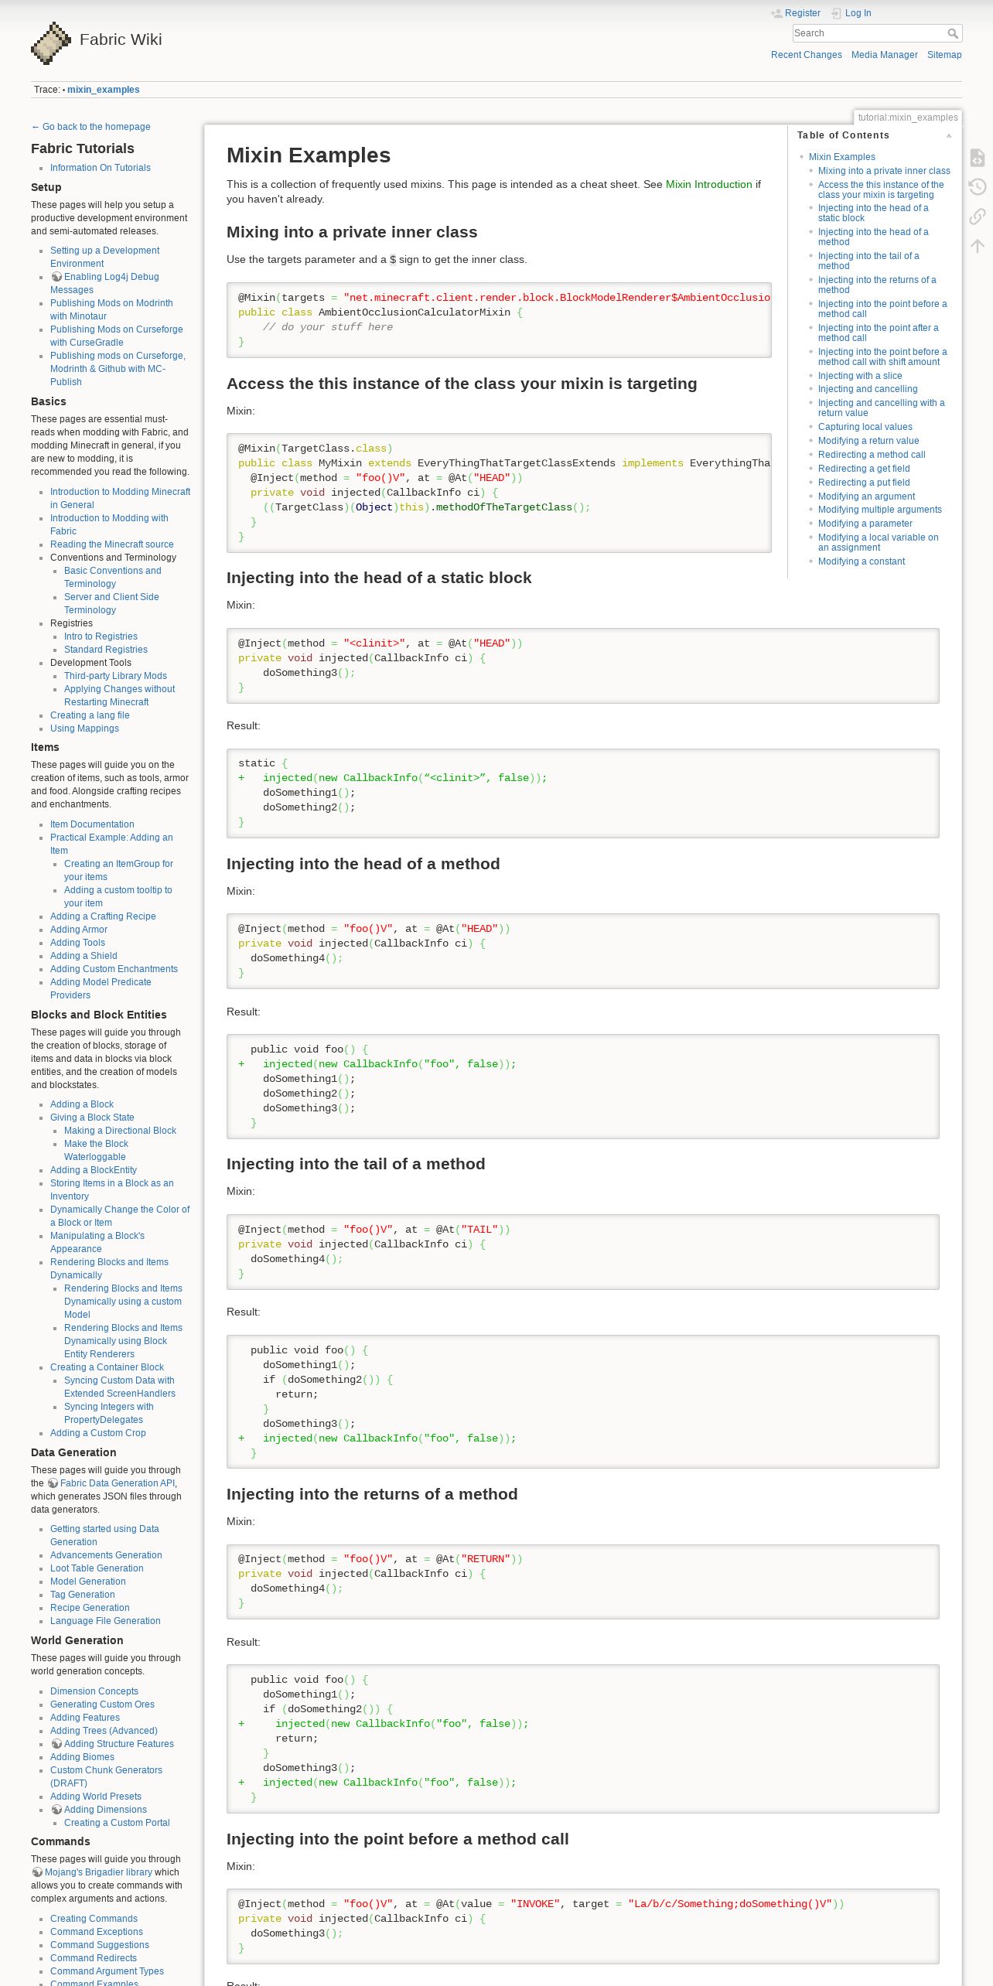Click globe icon beside Adding Dimensions
Image resolution: width=993 pixels, height=1986 pixels.
tap(56, 1810)
